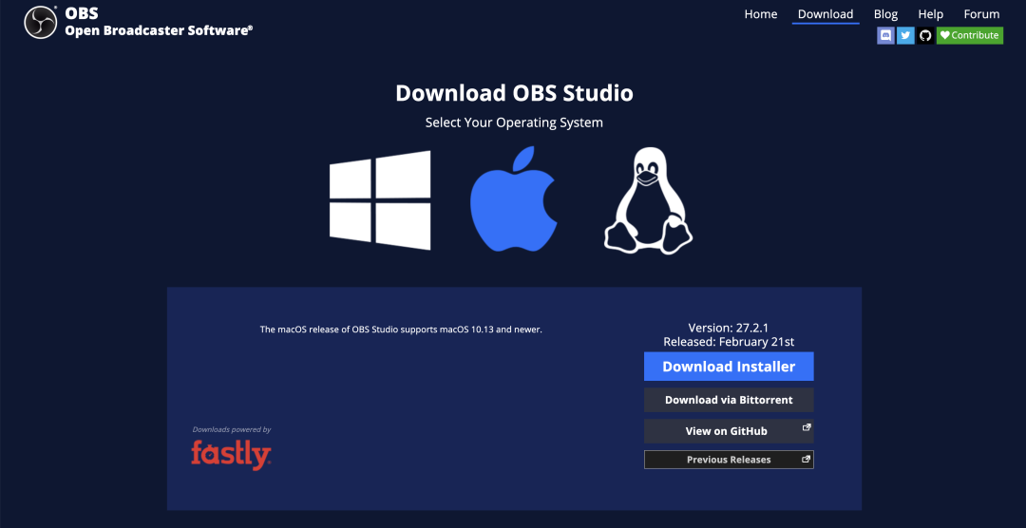Click the Version: 27.2.1 text
Viewport: 1026px width, 528px height.
click(729, 328)
